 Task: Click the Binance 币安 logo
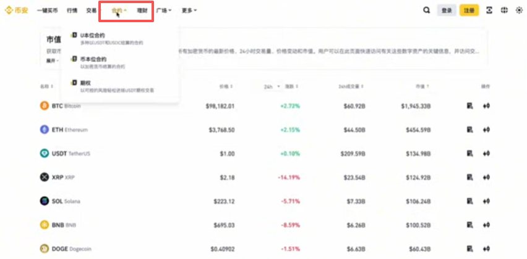point(16,10)
